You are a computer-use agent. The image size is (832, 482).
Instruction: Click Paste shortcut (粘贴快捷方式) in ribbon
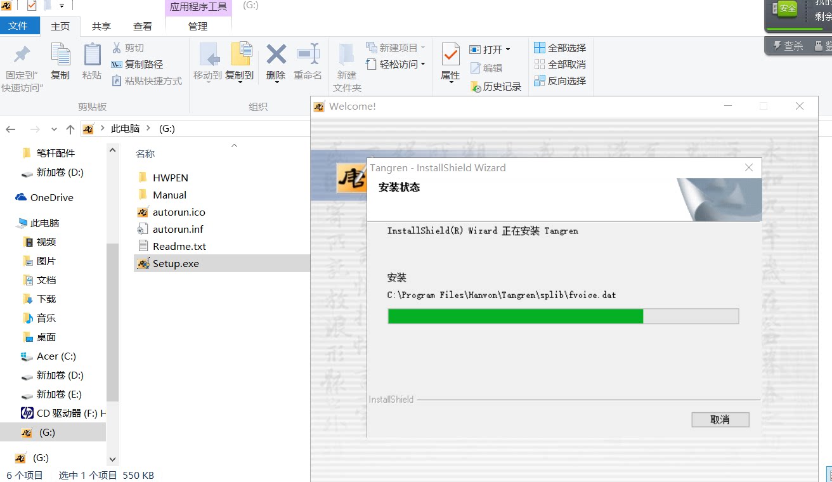pyautogui.click(x=146, y=81)
